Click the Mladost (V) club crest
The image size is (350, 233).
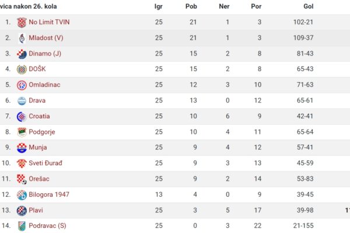(x=22, y=38)
